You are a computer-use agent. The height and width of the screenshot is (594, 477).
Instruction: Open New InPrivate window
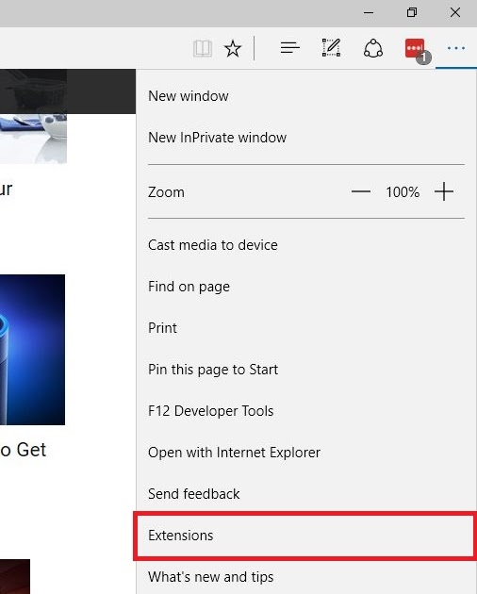(x=306, y=138)
